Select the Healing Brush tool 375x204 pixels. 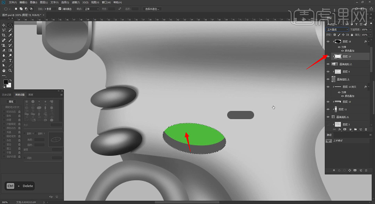(3, 40)
